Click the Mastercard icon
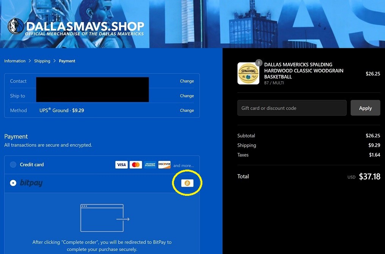385x254 pixels. (136, 165)
